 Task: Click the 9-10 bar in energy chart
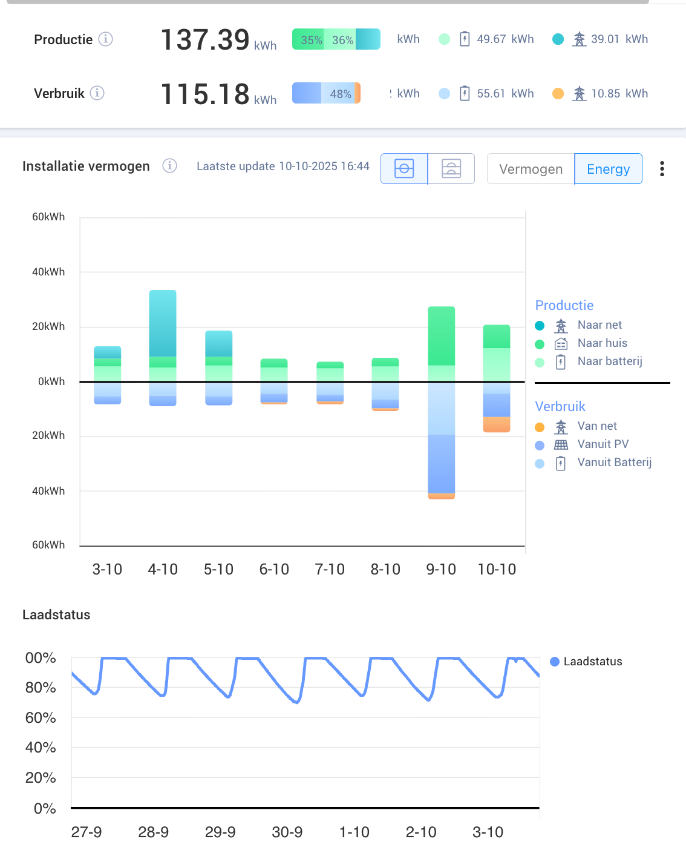(442, 403)
